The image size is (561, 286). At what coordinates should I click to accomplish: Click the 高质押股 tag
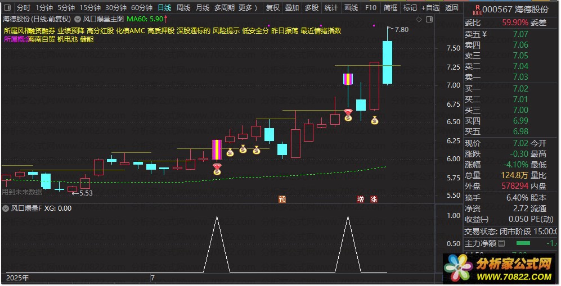[x=161, y=31]
